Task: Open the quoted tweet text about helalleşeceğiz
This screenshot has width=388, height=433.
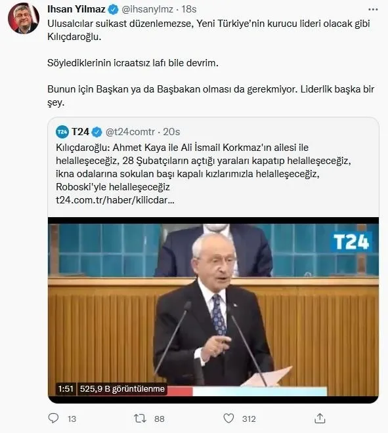Action: pos(204,167)
